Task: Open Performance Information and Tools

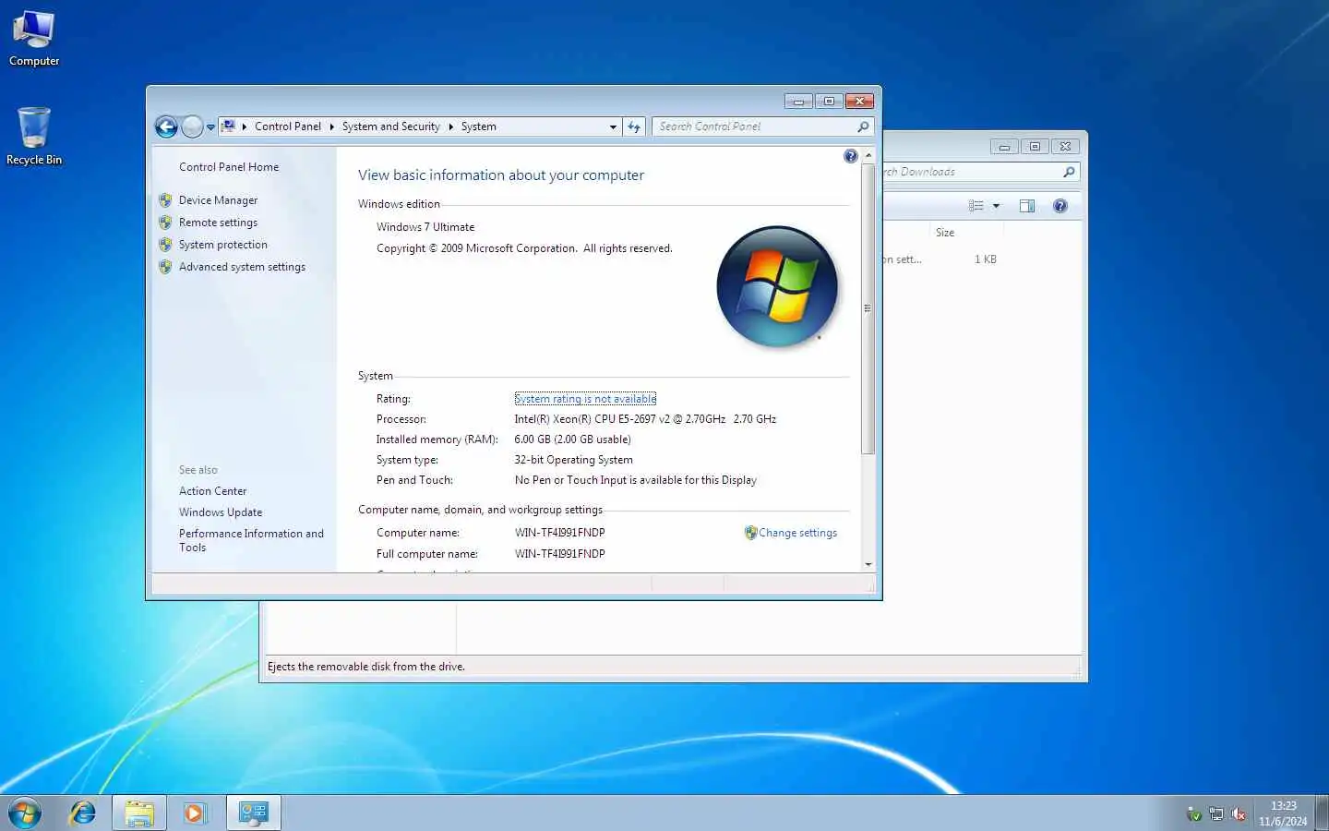Action: pyautogui.click(x=251, y=540)
